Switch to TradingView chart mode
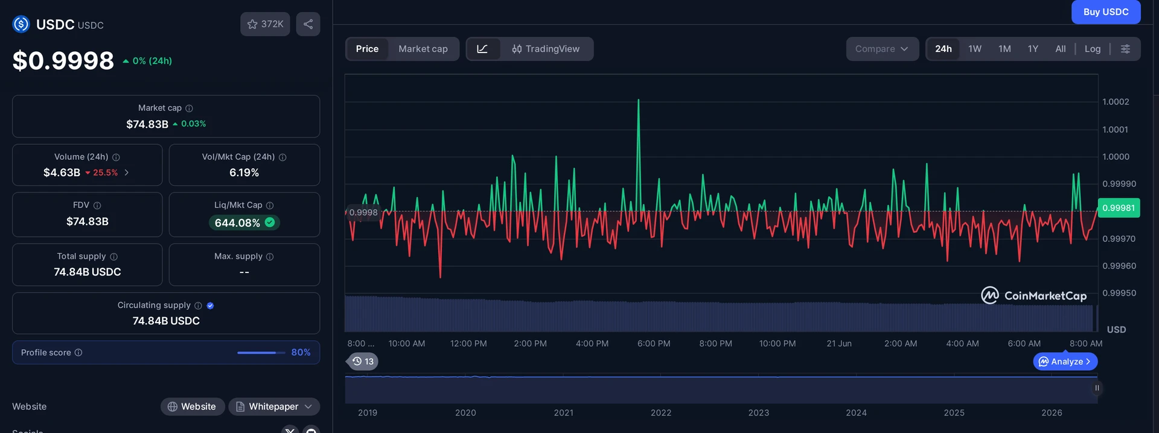The image size is (1159, 433). pyautogui.click(x=546, y=49)
